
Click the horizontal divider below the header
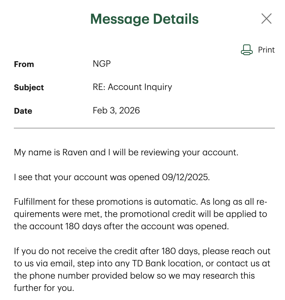pos(144,128)
